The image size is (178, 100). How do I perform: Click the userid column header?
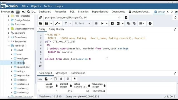(52, 85)
